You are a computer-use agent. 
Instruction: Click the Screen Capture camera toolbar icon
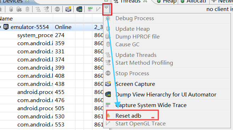[x=68, y=9]
